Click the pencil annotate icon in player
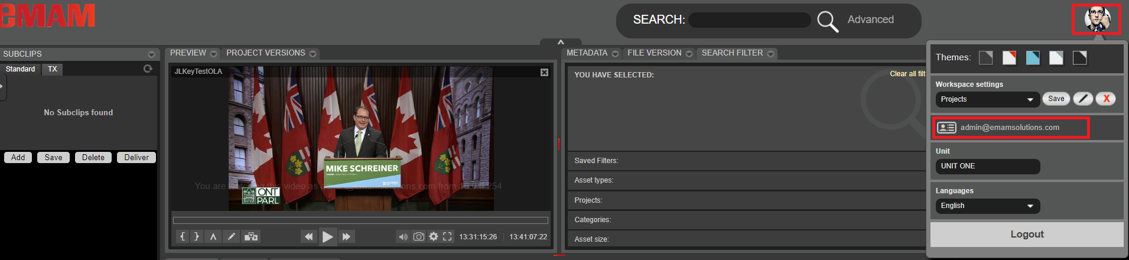The height and width of the screenshot is (260, 1129). (232, 236)
